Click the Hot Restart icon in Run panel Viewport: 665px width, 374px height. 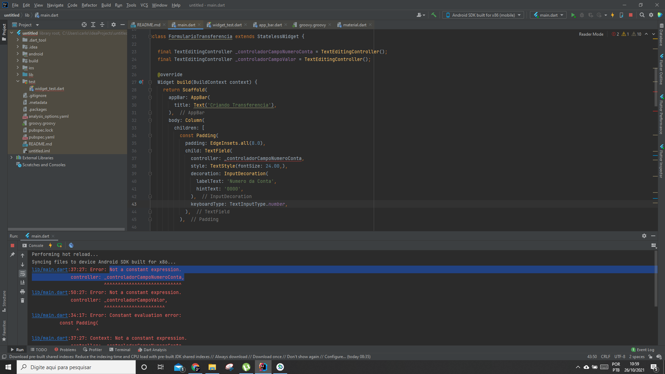(60, 245)
